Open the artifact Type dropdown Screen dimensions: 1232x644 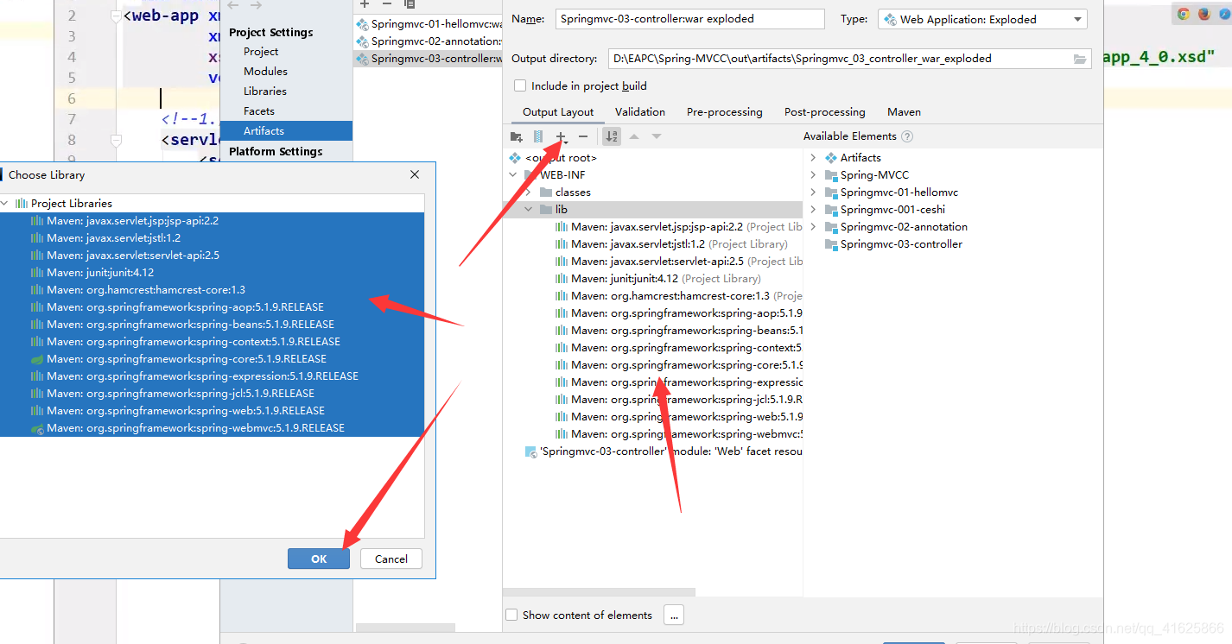pos(1076,18)
